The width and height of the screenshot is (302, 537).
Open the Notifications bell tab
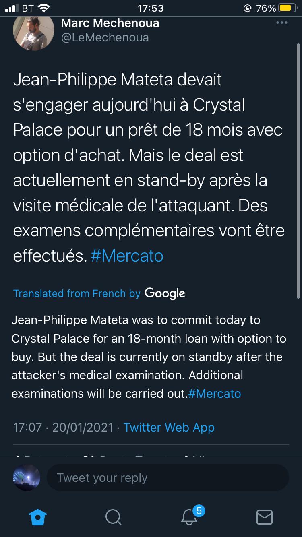[189, 517]
